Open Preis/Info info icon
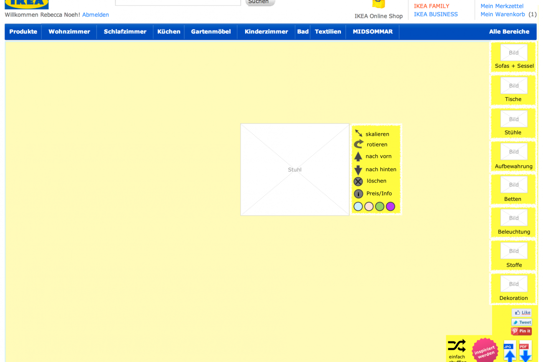 click(x=358, y=194)
